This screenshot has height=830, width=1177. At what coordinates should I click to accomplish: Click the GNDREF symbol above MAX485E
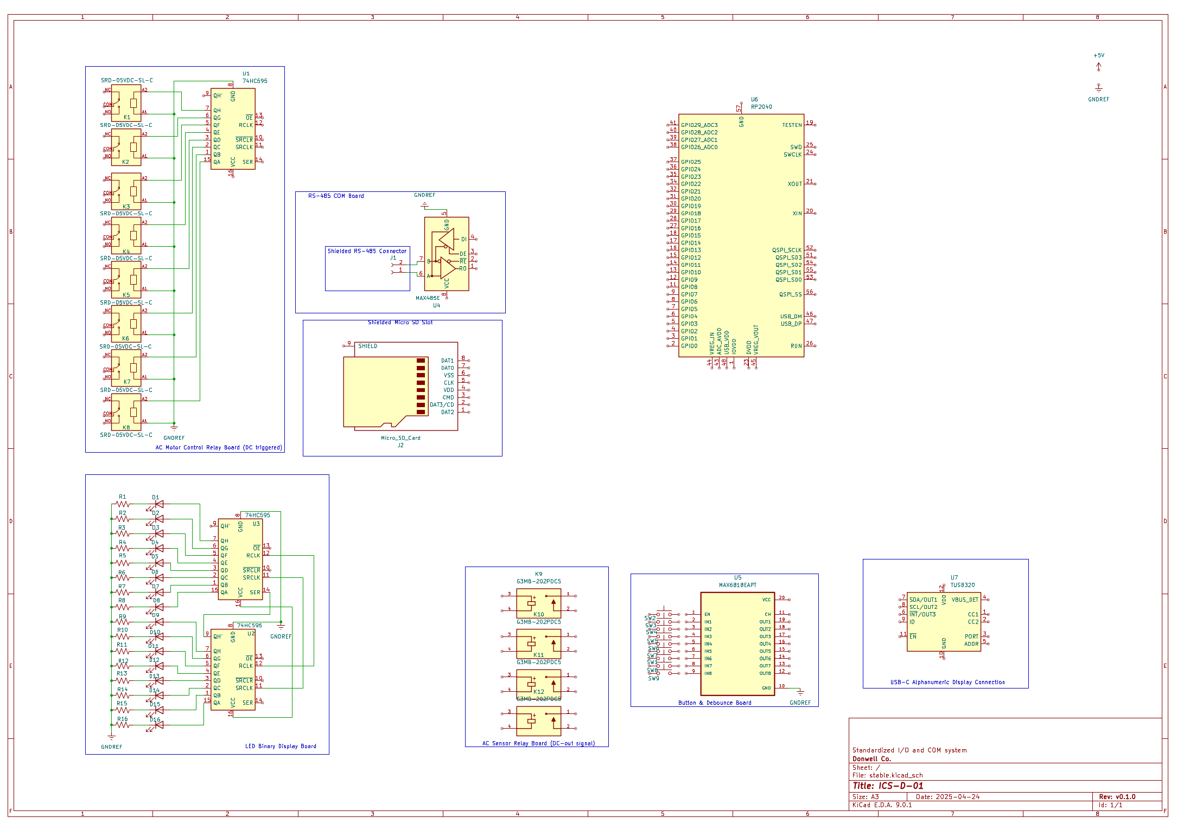pyautogui.click(x=425, y=205)
